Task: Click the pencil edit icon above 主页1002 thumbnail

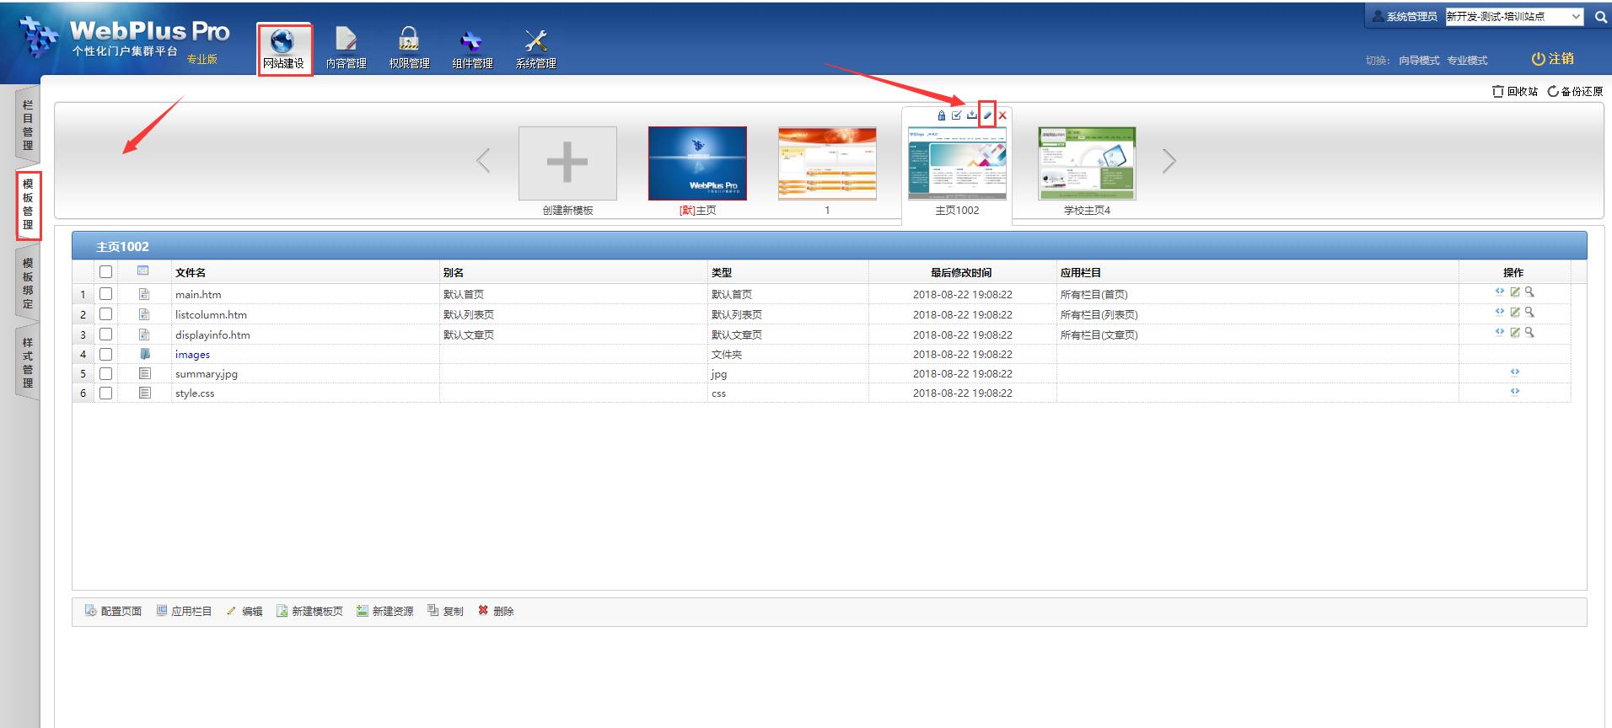Action: (987, 115)
